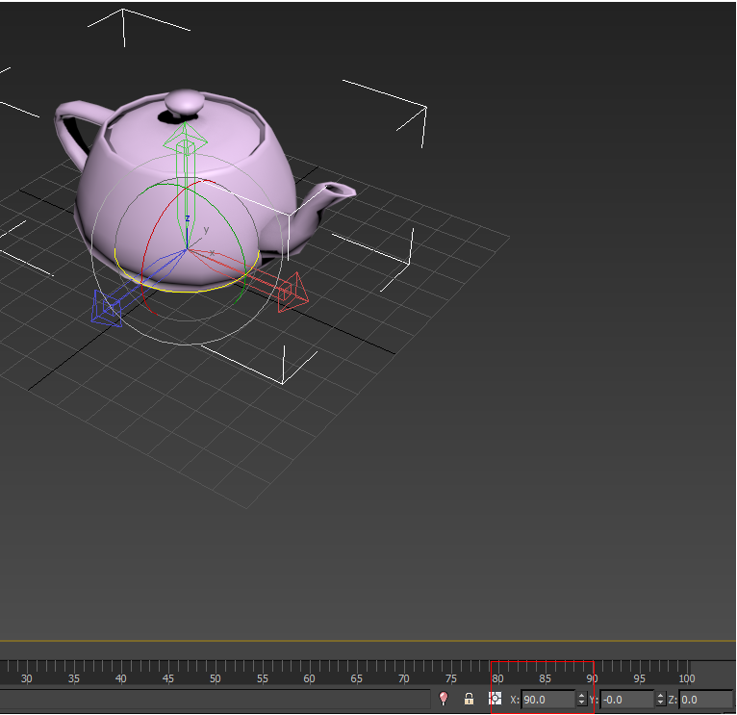Toggle Absolute/Offset transform type-in mode icon
737x715 pixels.
495,699
